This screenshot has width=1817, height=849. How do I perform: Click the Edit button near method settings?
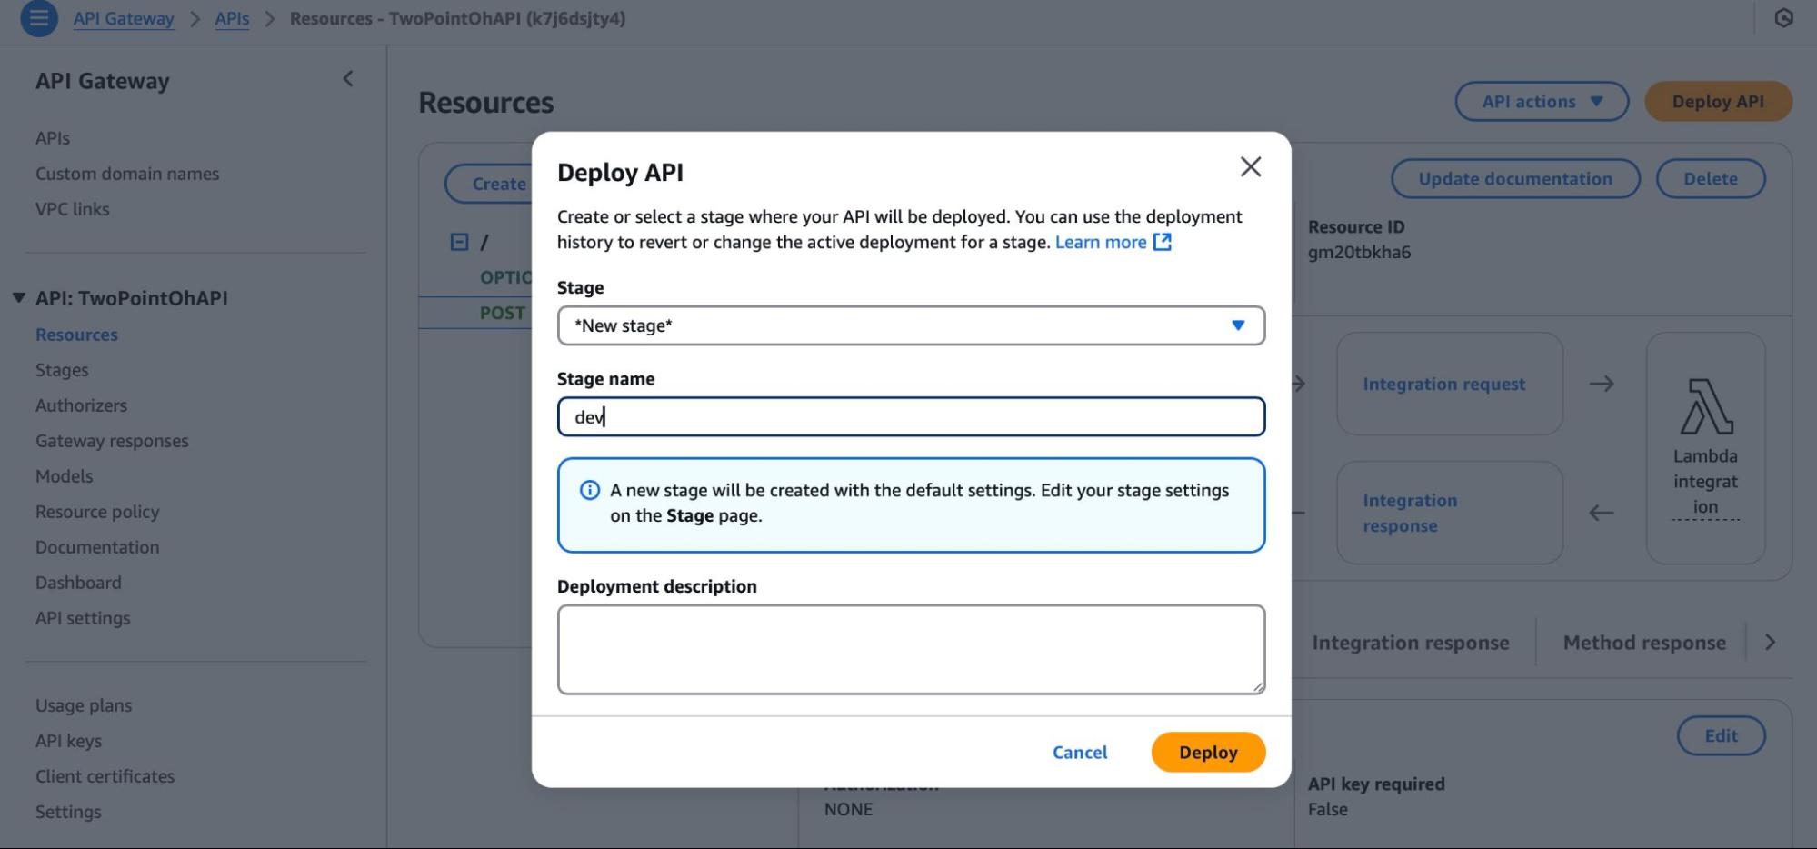[x=1721, y=735]
